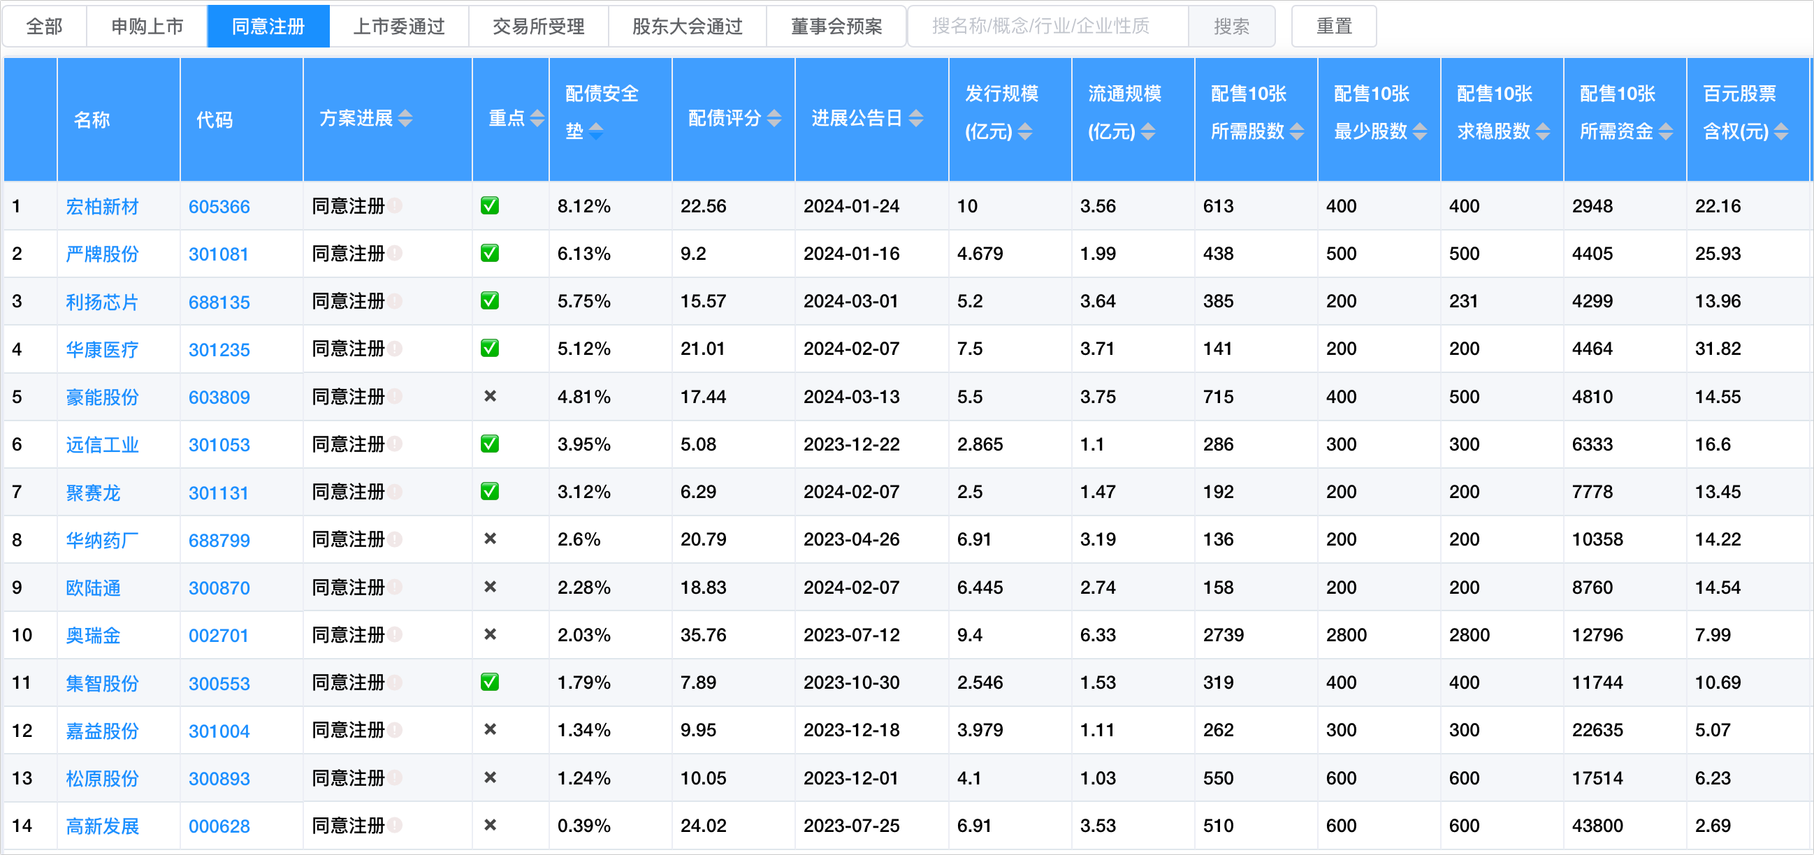Toggle green checkmark for 集智股份
Image resolution: width=1814 pixels, height=855 pixels.
click(489, 682)
